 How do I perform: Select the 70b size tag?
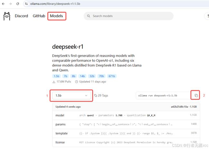coord(101,76)
